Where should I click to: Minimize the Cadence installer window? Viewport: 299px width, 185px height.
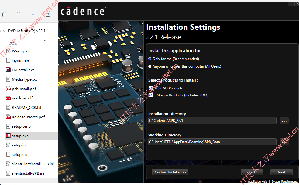coord(291,4)
